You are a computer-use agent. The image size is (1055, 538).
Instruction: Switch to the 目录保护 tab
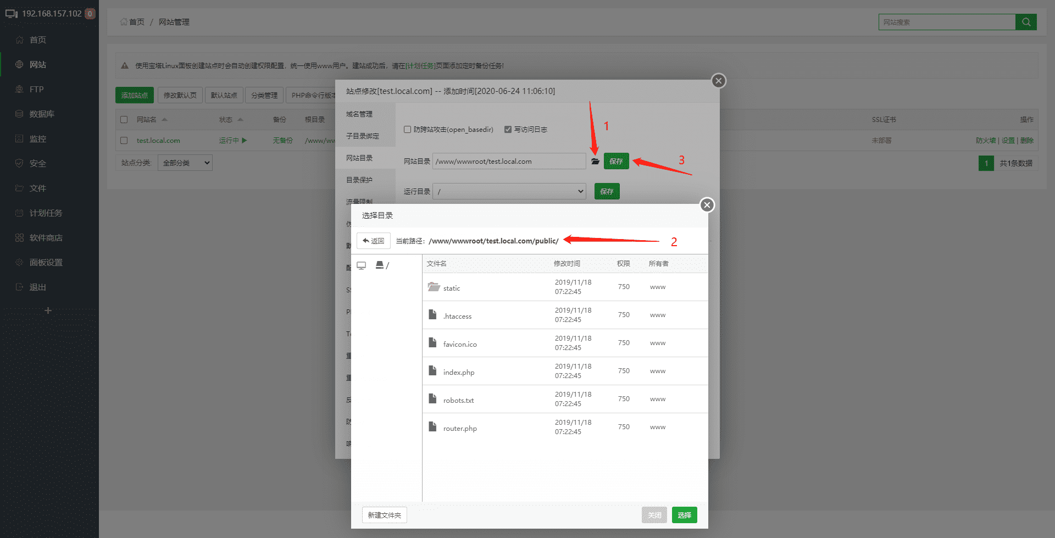coord(365,180)
